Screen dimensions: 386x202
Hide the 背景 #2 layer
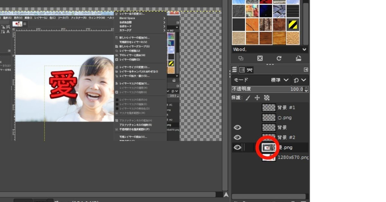[x=237, y=137]
